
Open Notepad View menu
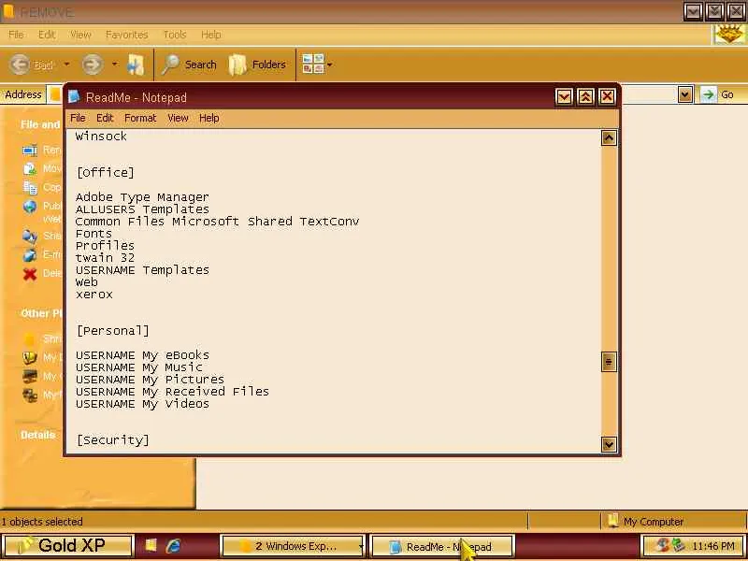178,118
